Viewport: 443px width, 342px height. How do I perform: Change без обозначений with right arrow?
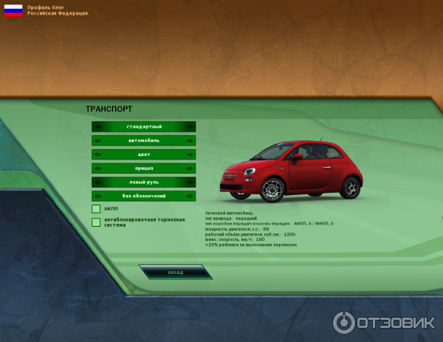pyautogui.click(x=190, y=196)
